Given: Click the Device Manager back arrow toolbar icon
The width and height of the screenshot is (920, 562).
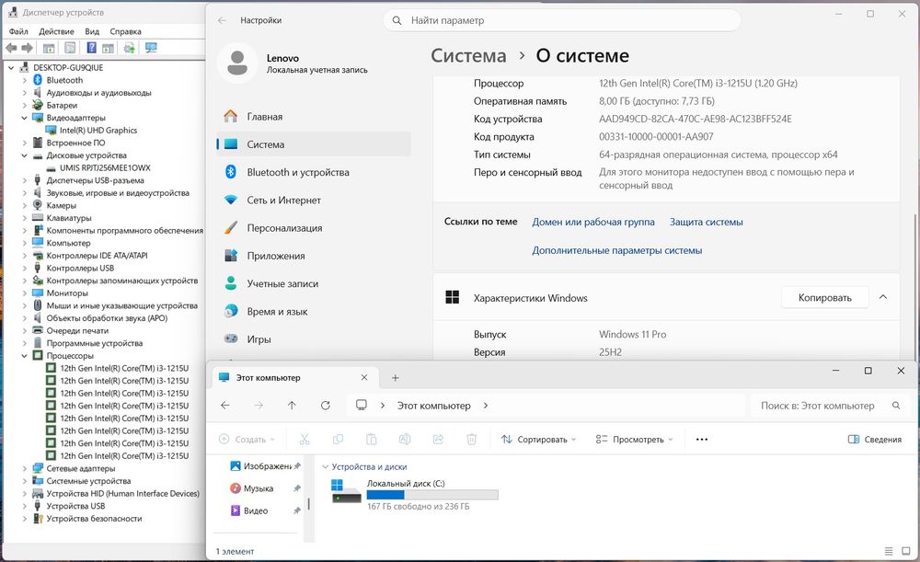Looking at the screenshot, I should coord(11,48).
